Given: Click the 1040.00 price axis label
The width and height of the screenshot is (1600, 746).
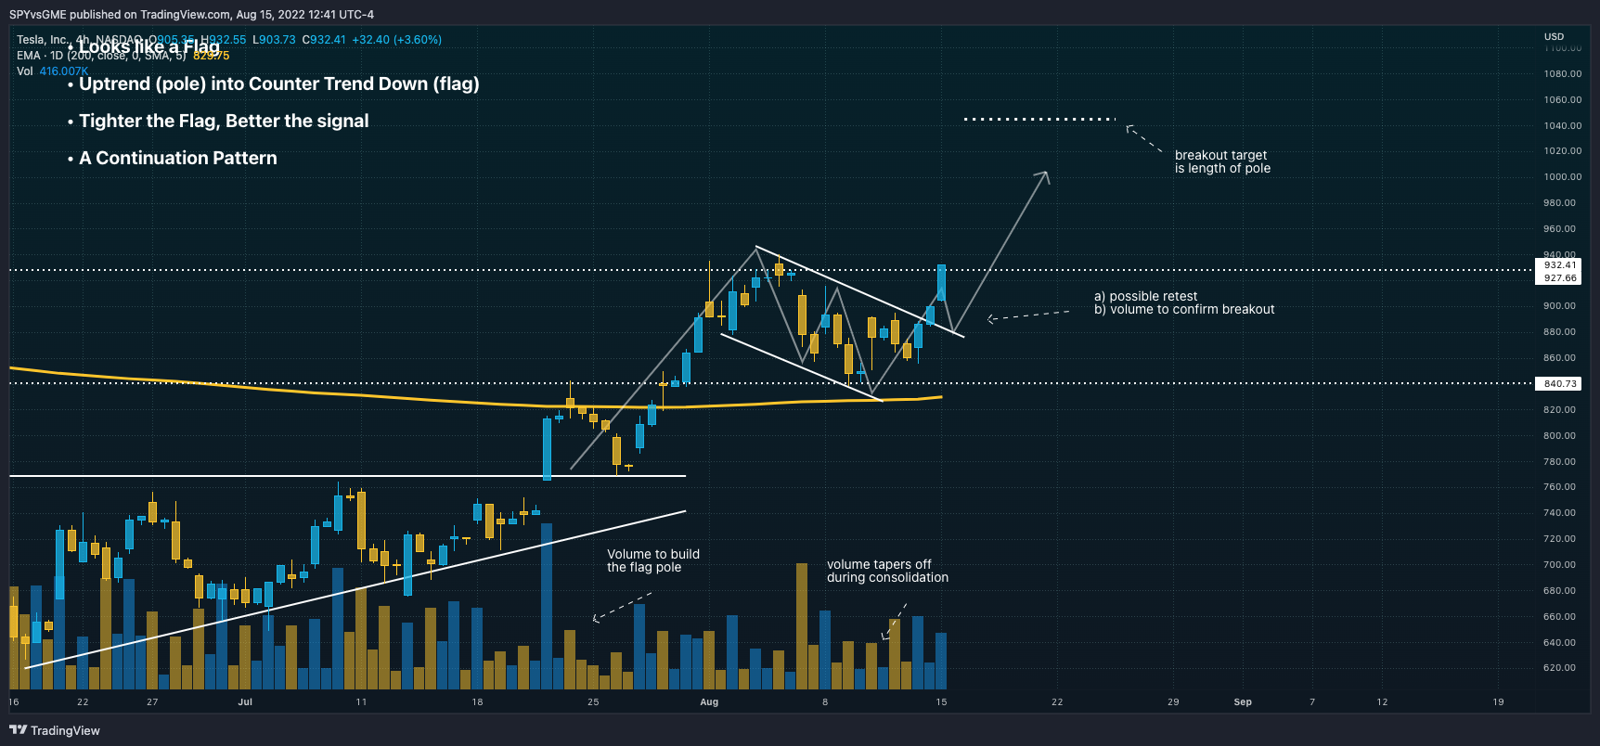Looking at the screenshot, I should tap(1563, 125).
